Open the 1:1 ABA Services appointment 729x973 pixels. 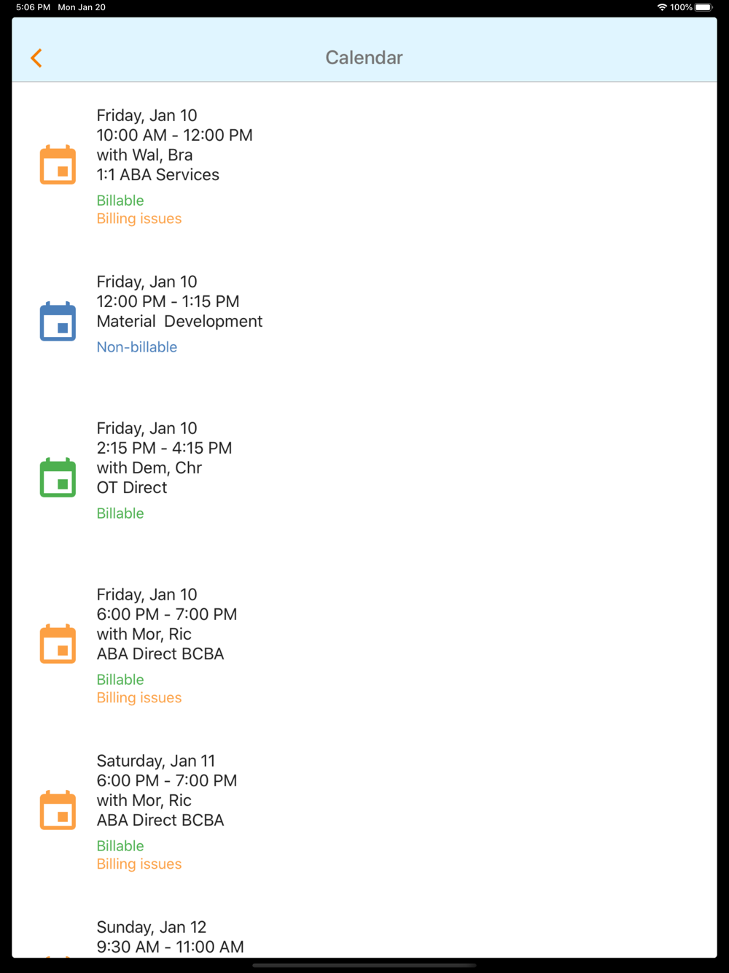[x=158, y=174]
